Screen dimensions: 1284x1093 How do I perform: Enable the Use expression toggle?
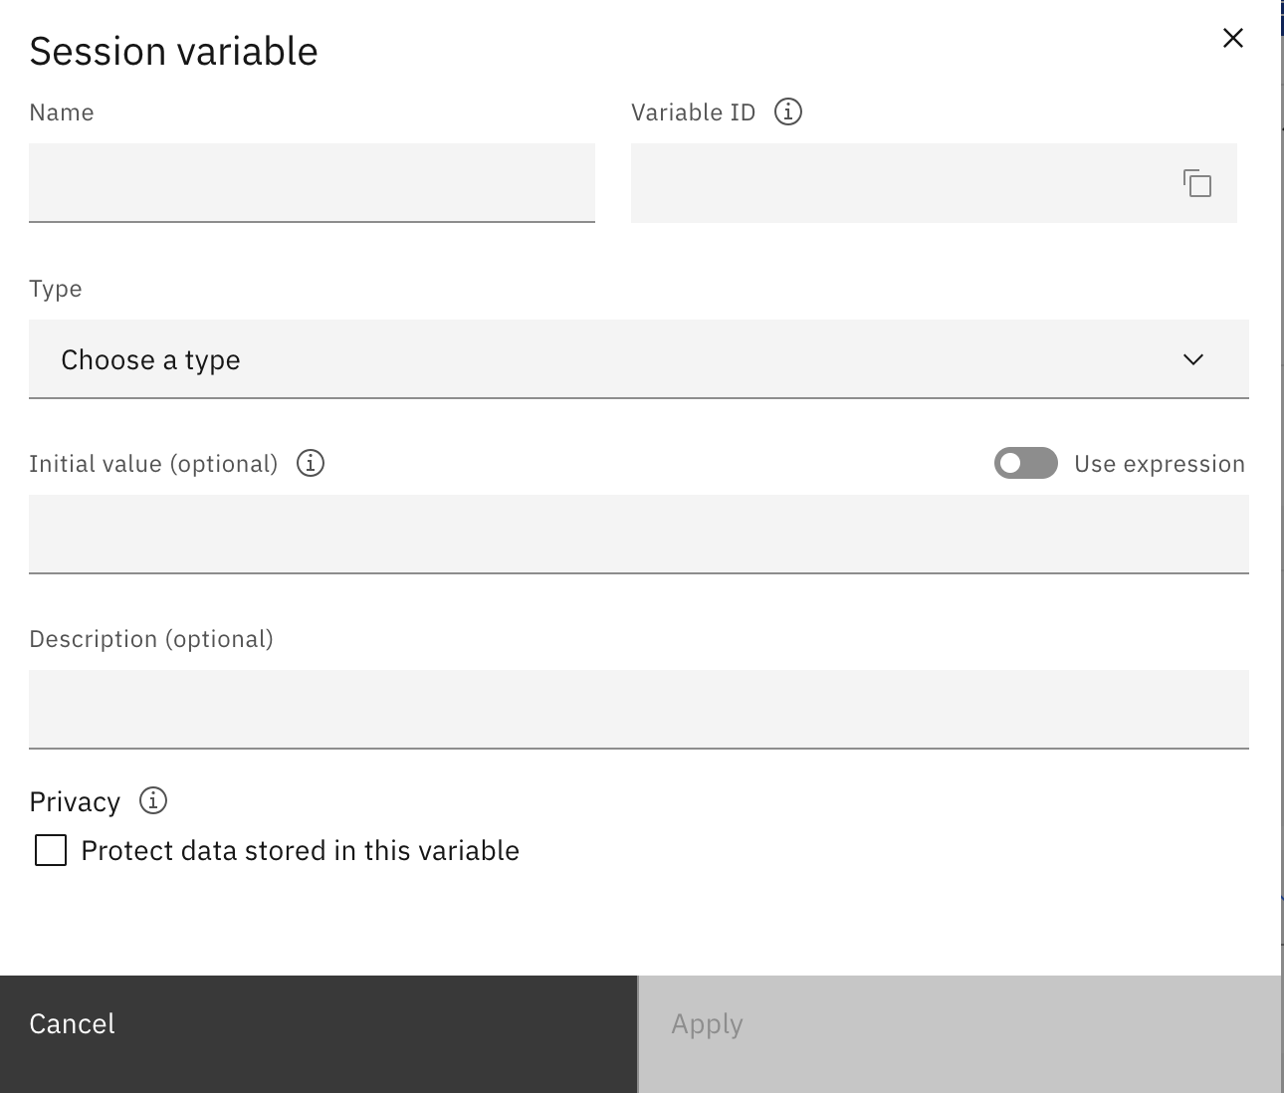1025,463
